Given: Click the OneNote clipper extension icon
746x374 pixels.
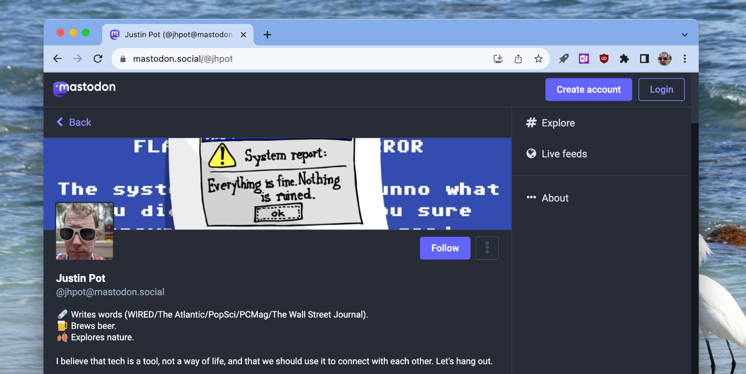Looking at the screenshot, I should [584, 59].
